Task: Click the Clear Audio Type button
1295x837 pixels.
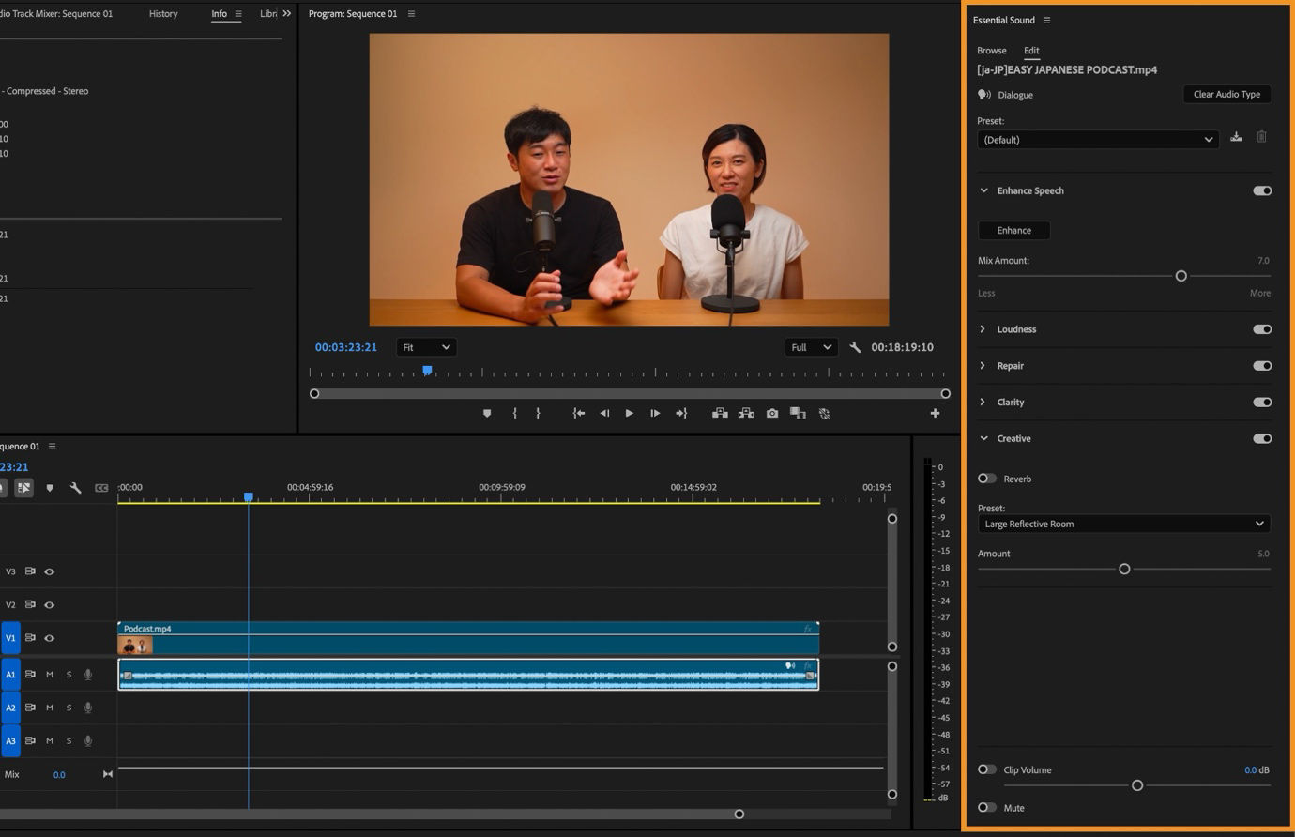Action: tap(1226, 94)
